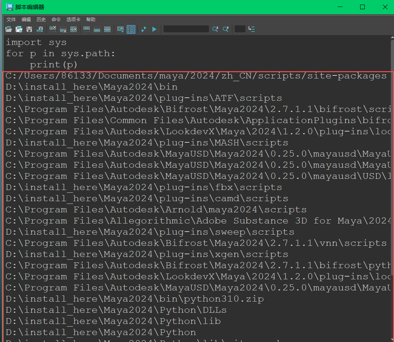Click the plug-ins\camd\scripts path line
This screenshot has height=342, width=394.
point(147,198)
